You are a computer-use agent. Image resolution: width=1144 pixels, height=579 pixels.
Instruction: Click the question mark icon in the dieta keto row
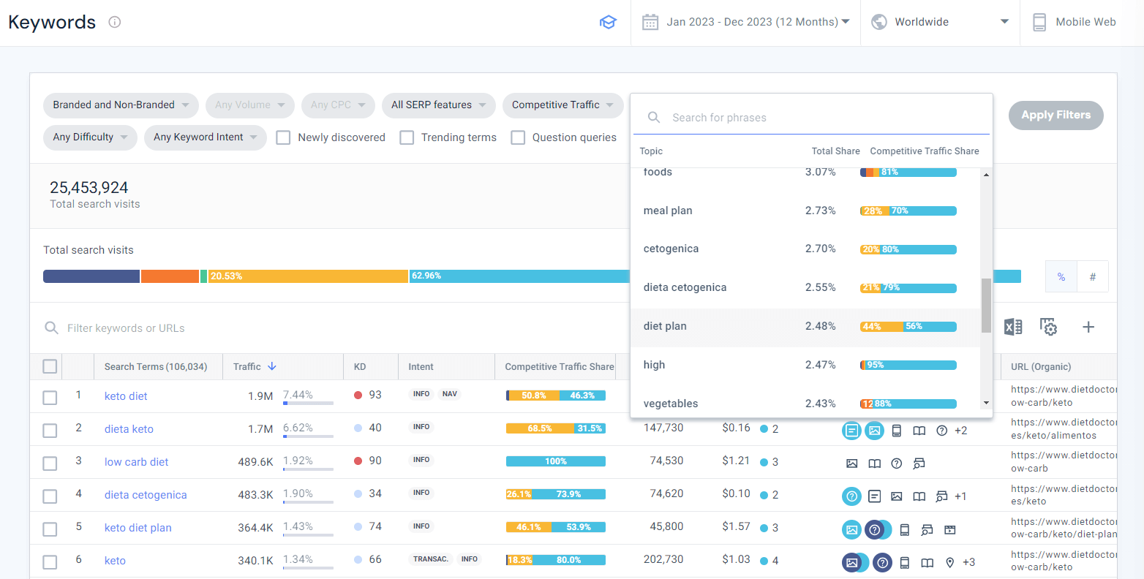[942, 431]
